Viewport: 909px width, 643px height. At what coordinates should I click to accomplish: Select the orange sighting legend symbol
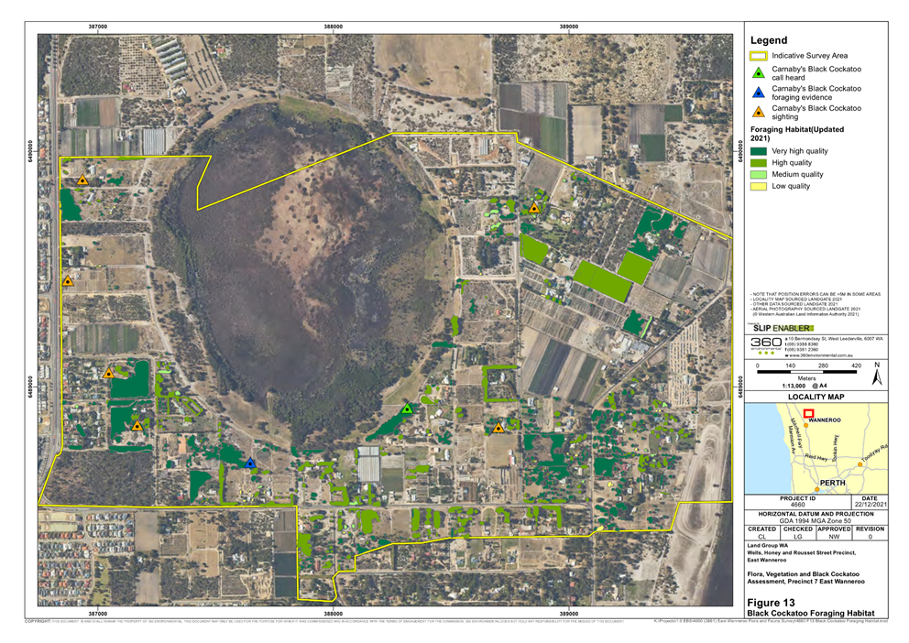[x=759, y=113]
